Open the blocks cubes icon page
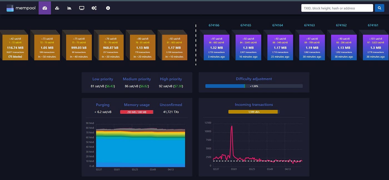 (x=57, y=8)
